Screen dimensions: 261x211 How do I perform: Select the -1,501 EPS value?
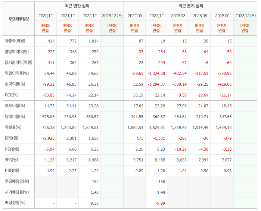pos(159,138)
